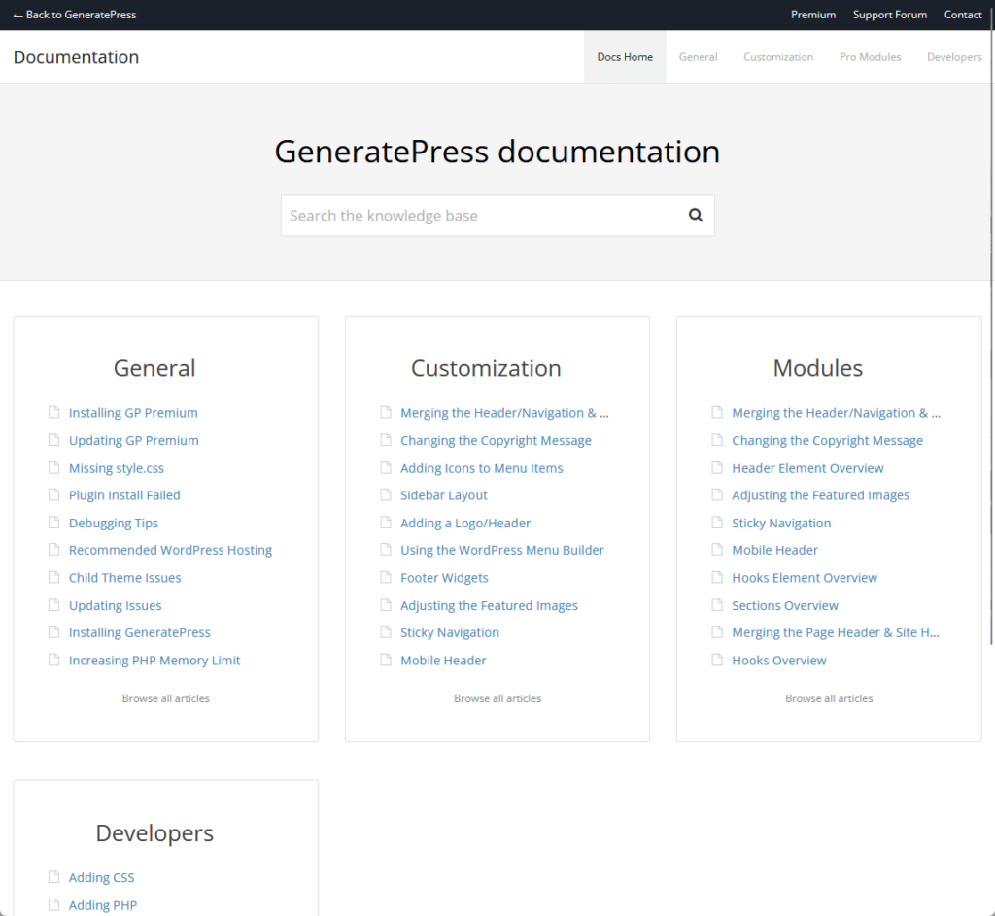Open the General category heading
Screen dimensions: 995x916
pos(154,368)
